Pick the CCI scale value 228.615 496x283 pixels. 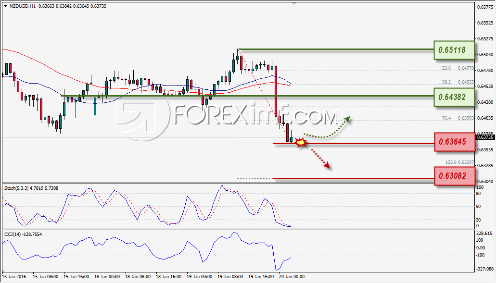click(x=484, y=233)
